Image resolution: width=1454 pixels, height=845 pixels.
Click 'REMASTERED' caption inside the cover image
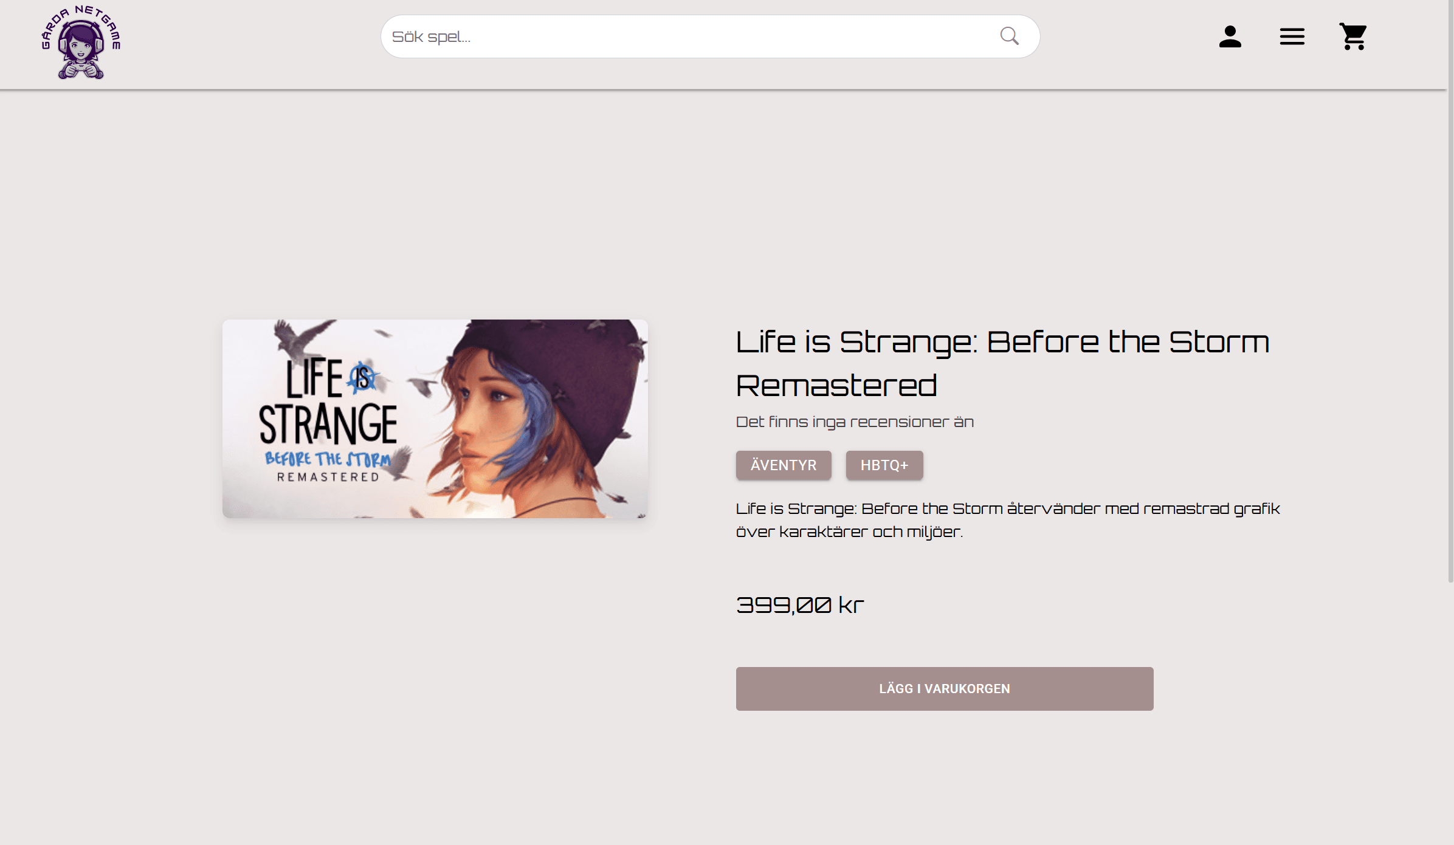328,477
